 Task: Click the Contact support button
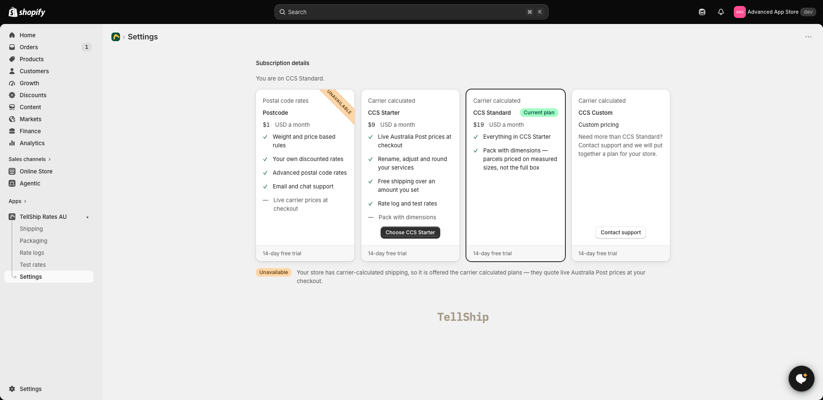[x=621, y=233]
